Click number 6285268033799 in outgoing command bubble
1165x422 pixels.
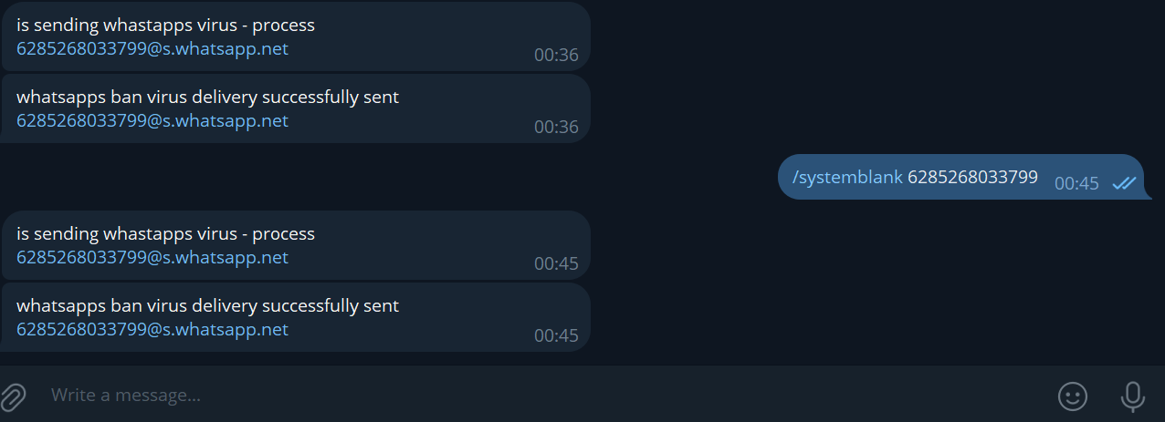pos(972,178)
